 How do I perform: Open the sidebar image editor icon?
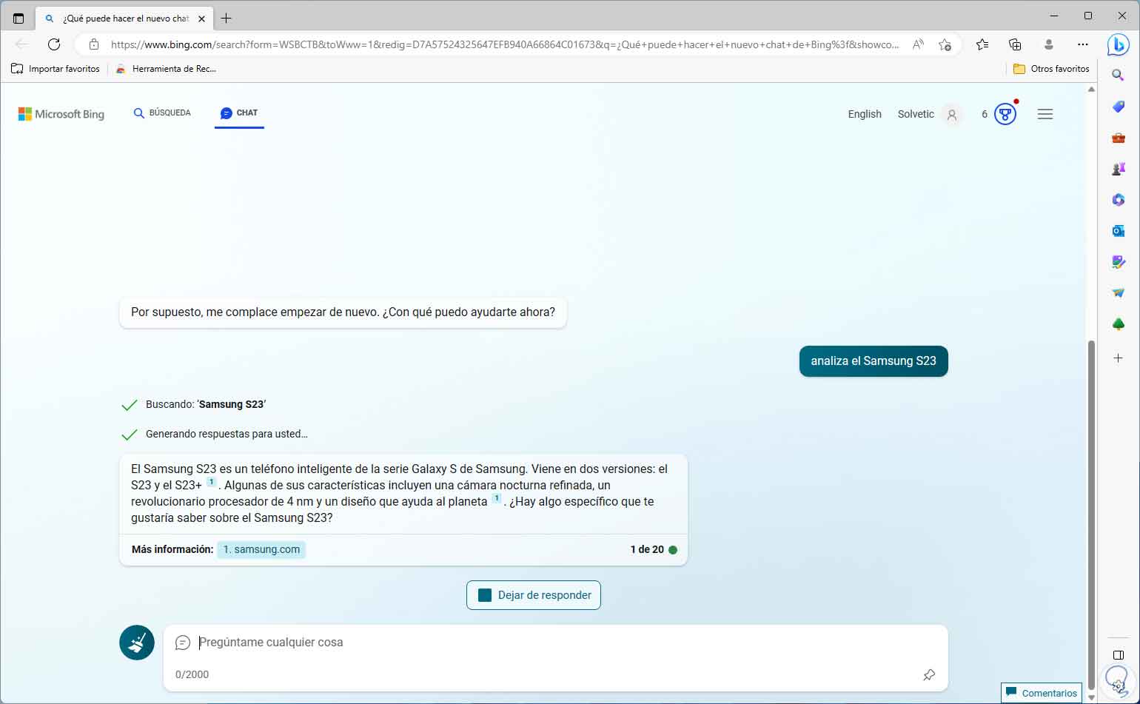[x=1118, y=262]
